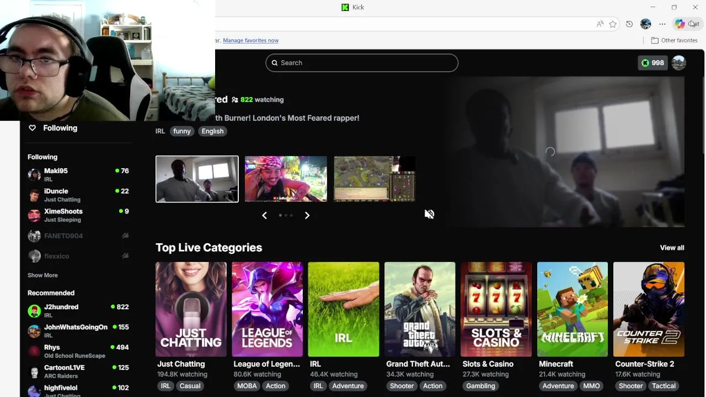This screenshot has height=397, width=706.
Task: Open the user profile avatar menu
Action: (679, 63)
